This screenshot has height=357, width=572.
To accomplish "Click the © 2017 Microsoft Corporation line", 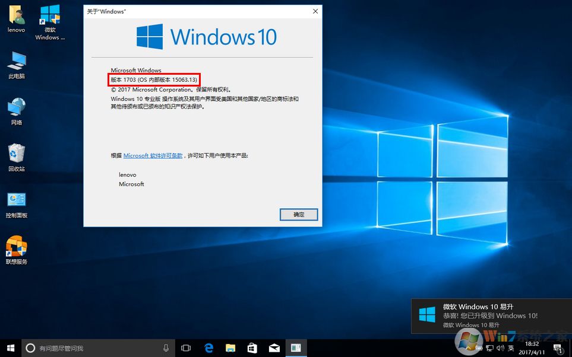I will tap(171, 89).
